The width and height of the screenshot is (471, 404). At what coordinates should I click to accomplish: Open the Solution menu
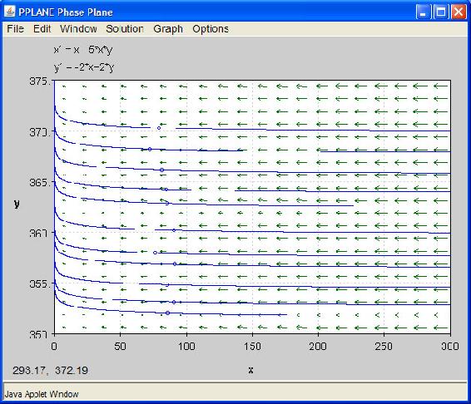coord(125,29)
